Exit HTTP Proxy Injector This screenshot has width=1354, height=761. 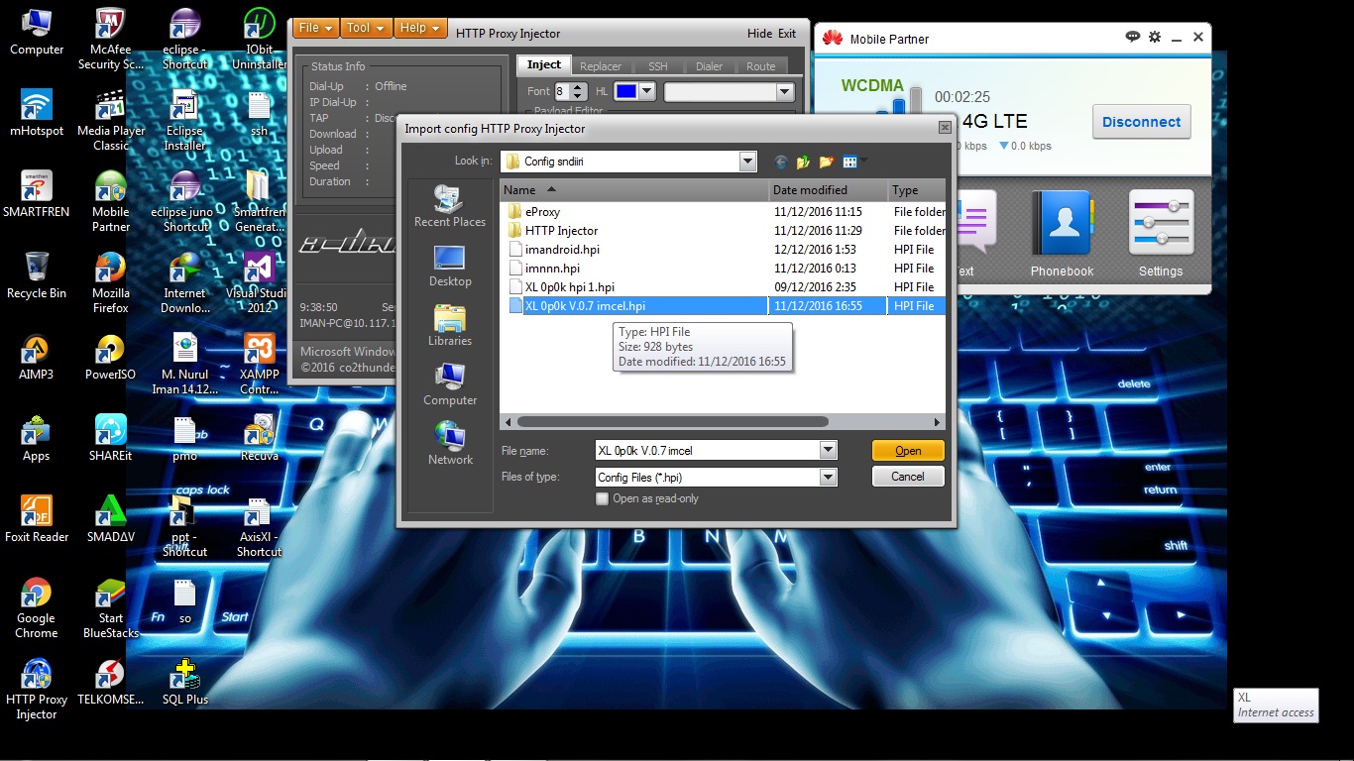pyautogui.click(x=787, y=34)
